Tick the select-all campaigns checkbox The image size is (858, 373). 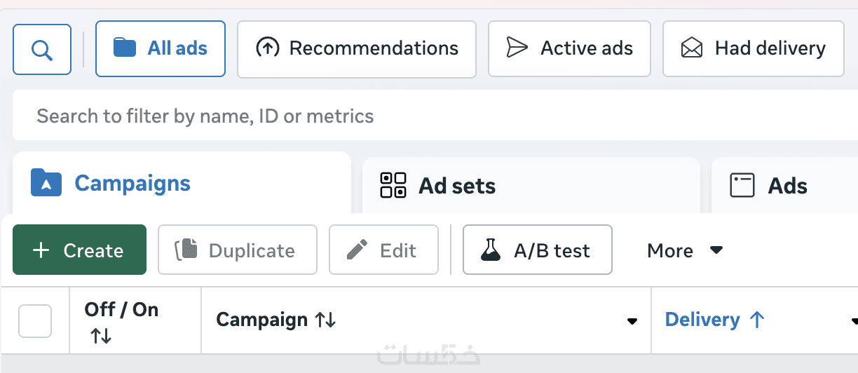tap(35, 321)
